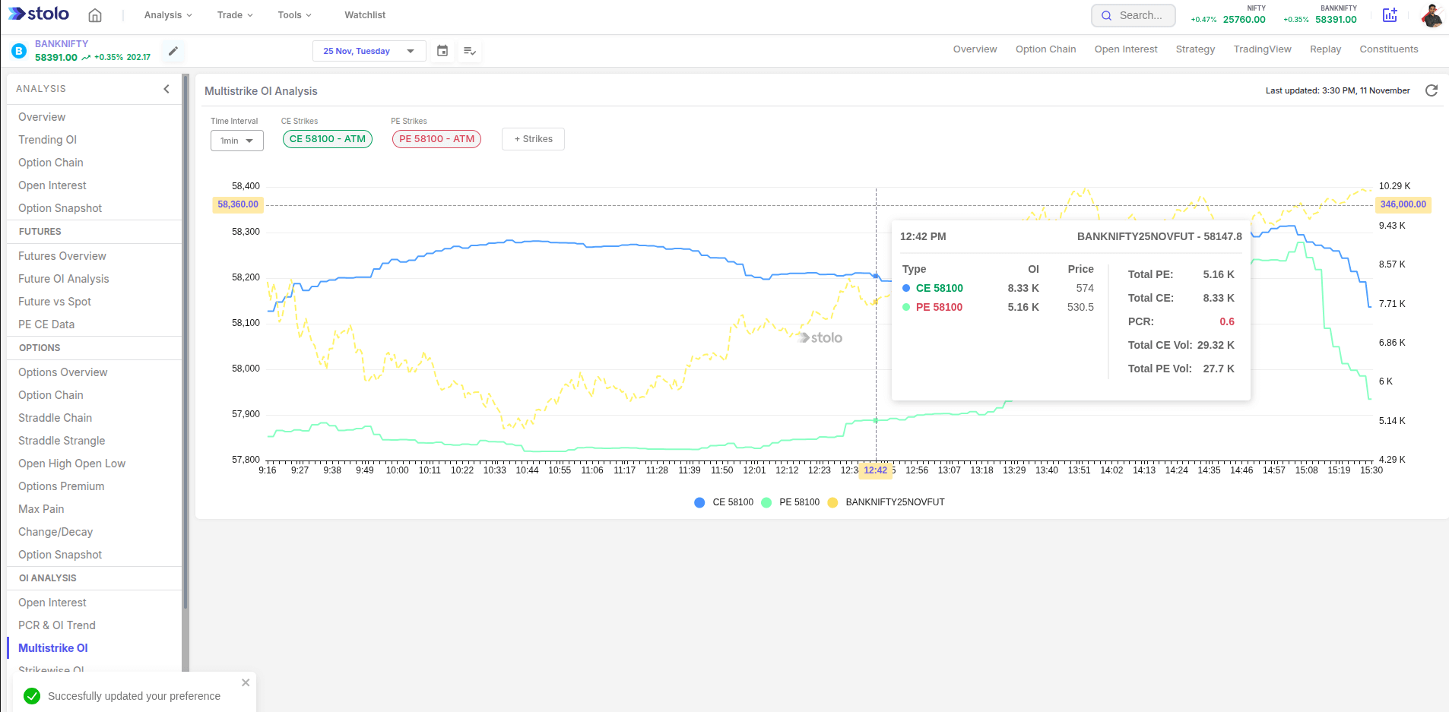Dismiss the preference updated notification

(246, 682)
